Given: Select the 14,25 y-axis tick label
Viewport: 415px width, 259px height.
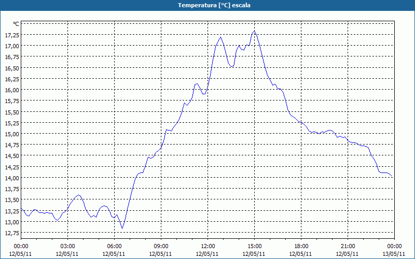Looking at the screenshot, I should (12, 167).
